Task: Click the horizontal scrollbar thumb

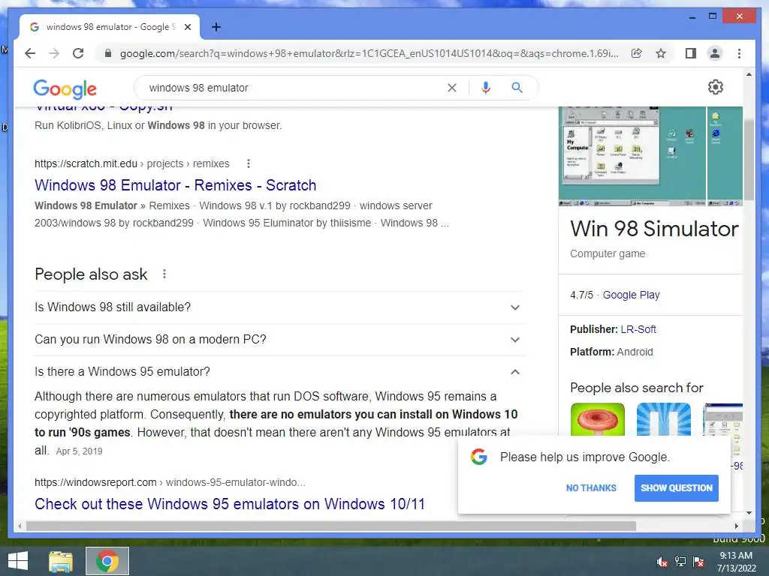Action: 331,526
